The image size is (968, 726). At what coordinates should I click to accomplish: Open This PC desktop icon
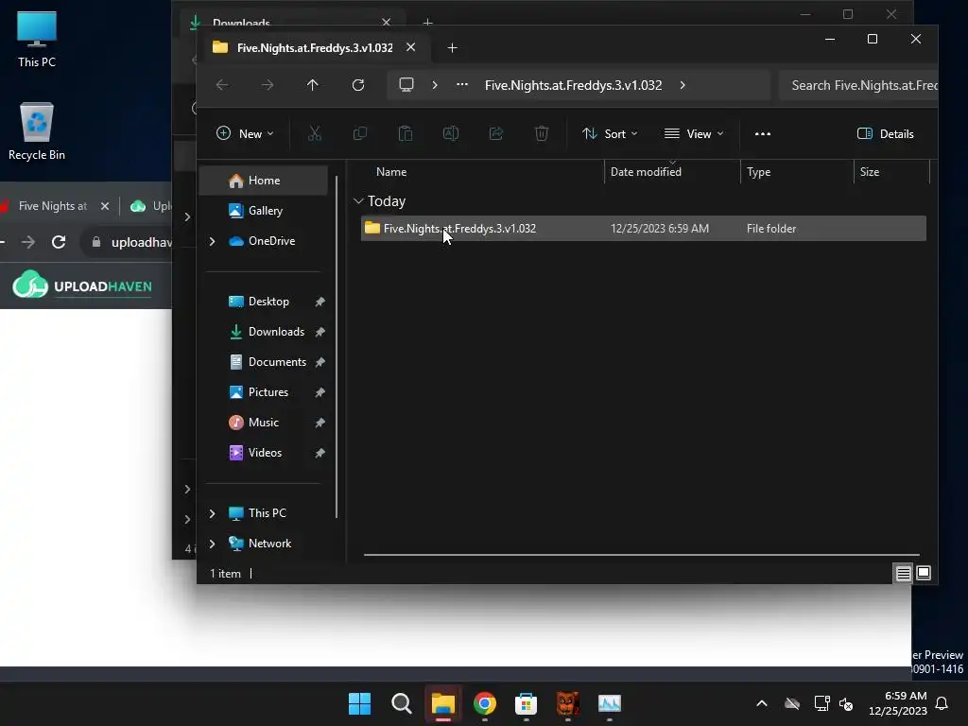[37, 38]
